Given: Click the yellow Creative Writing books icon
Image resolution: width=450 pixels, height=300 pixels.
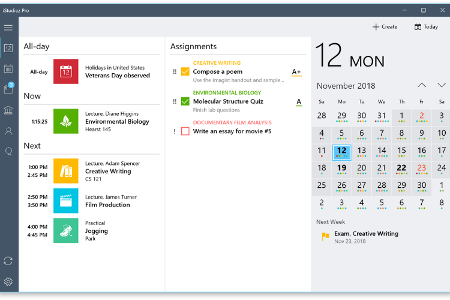Looking at the screenshot, I should [66, 171].
